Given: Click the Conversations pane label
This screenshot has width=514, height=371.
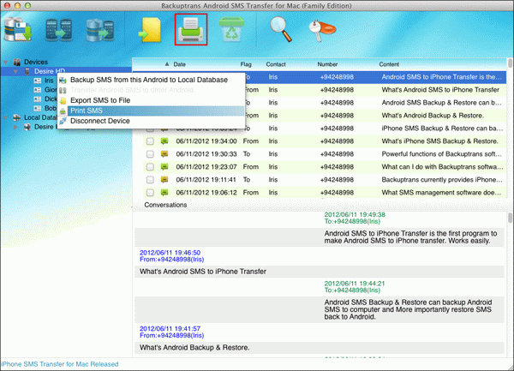Looking at the screenshot, I should pos(165,205).
